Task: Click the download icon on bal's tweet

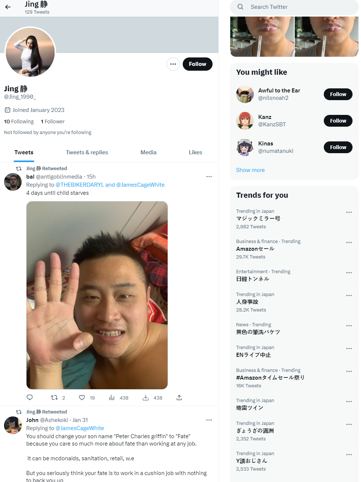Action: pyautogui.click(x=146, y=398)
